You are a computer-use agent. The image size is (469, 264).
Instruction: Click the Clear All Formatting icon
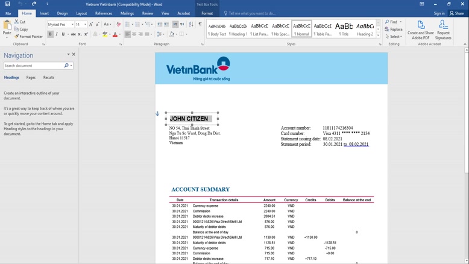coord(118,25)
